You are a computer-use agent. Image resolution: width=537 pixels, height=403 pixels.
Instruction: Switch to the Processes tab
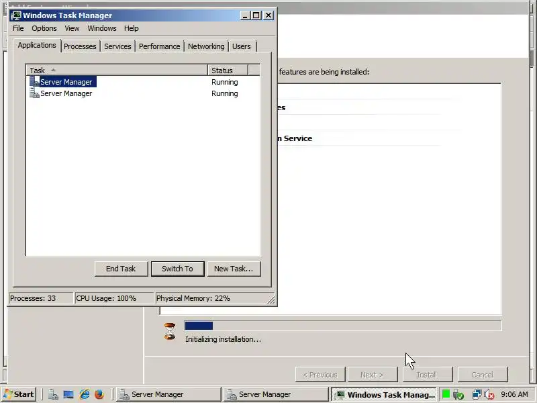coord(80,46)
